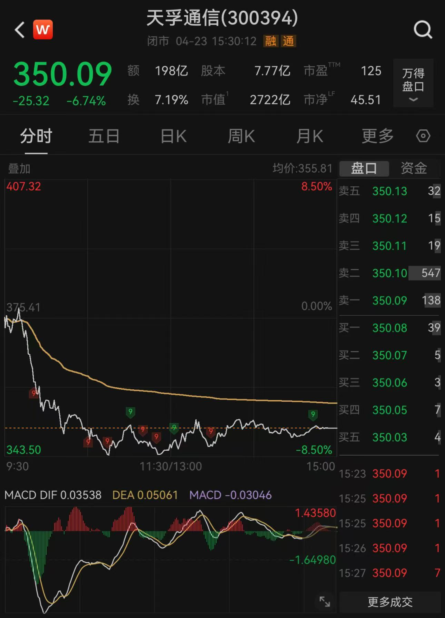Open the 更多 chart types menu

377,136
